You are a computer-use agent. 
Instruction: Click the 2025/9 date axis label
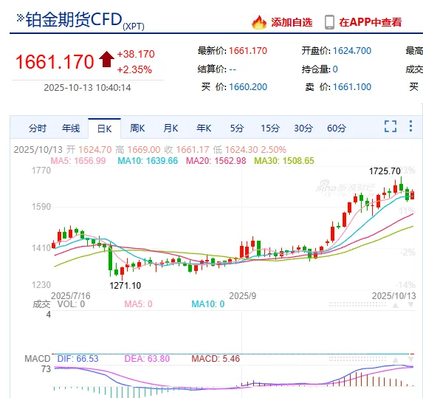[243, 296]
